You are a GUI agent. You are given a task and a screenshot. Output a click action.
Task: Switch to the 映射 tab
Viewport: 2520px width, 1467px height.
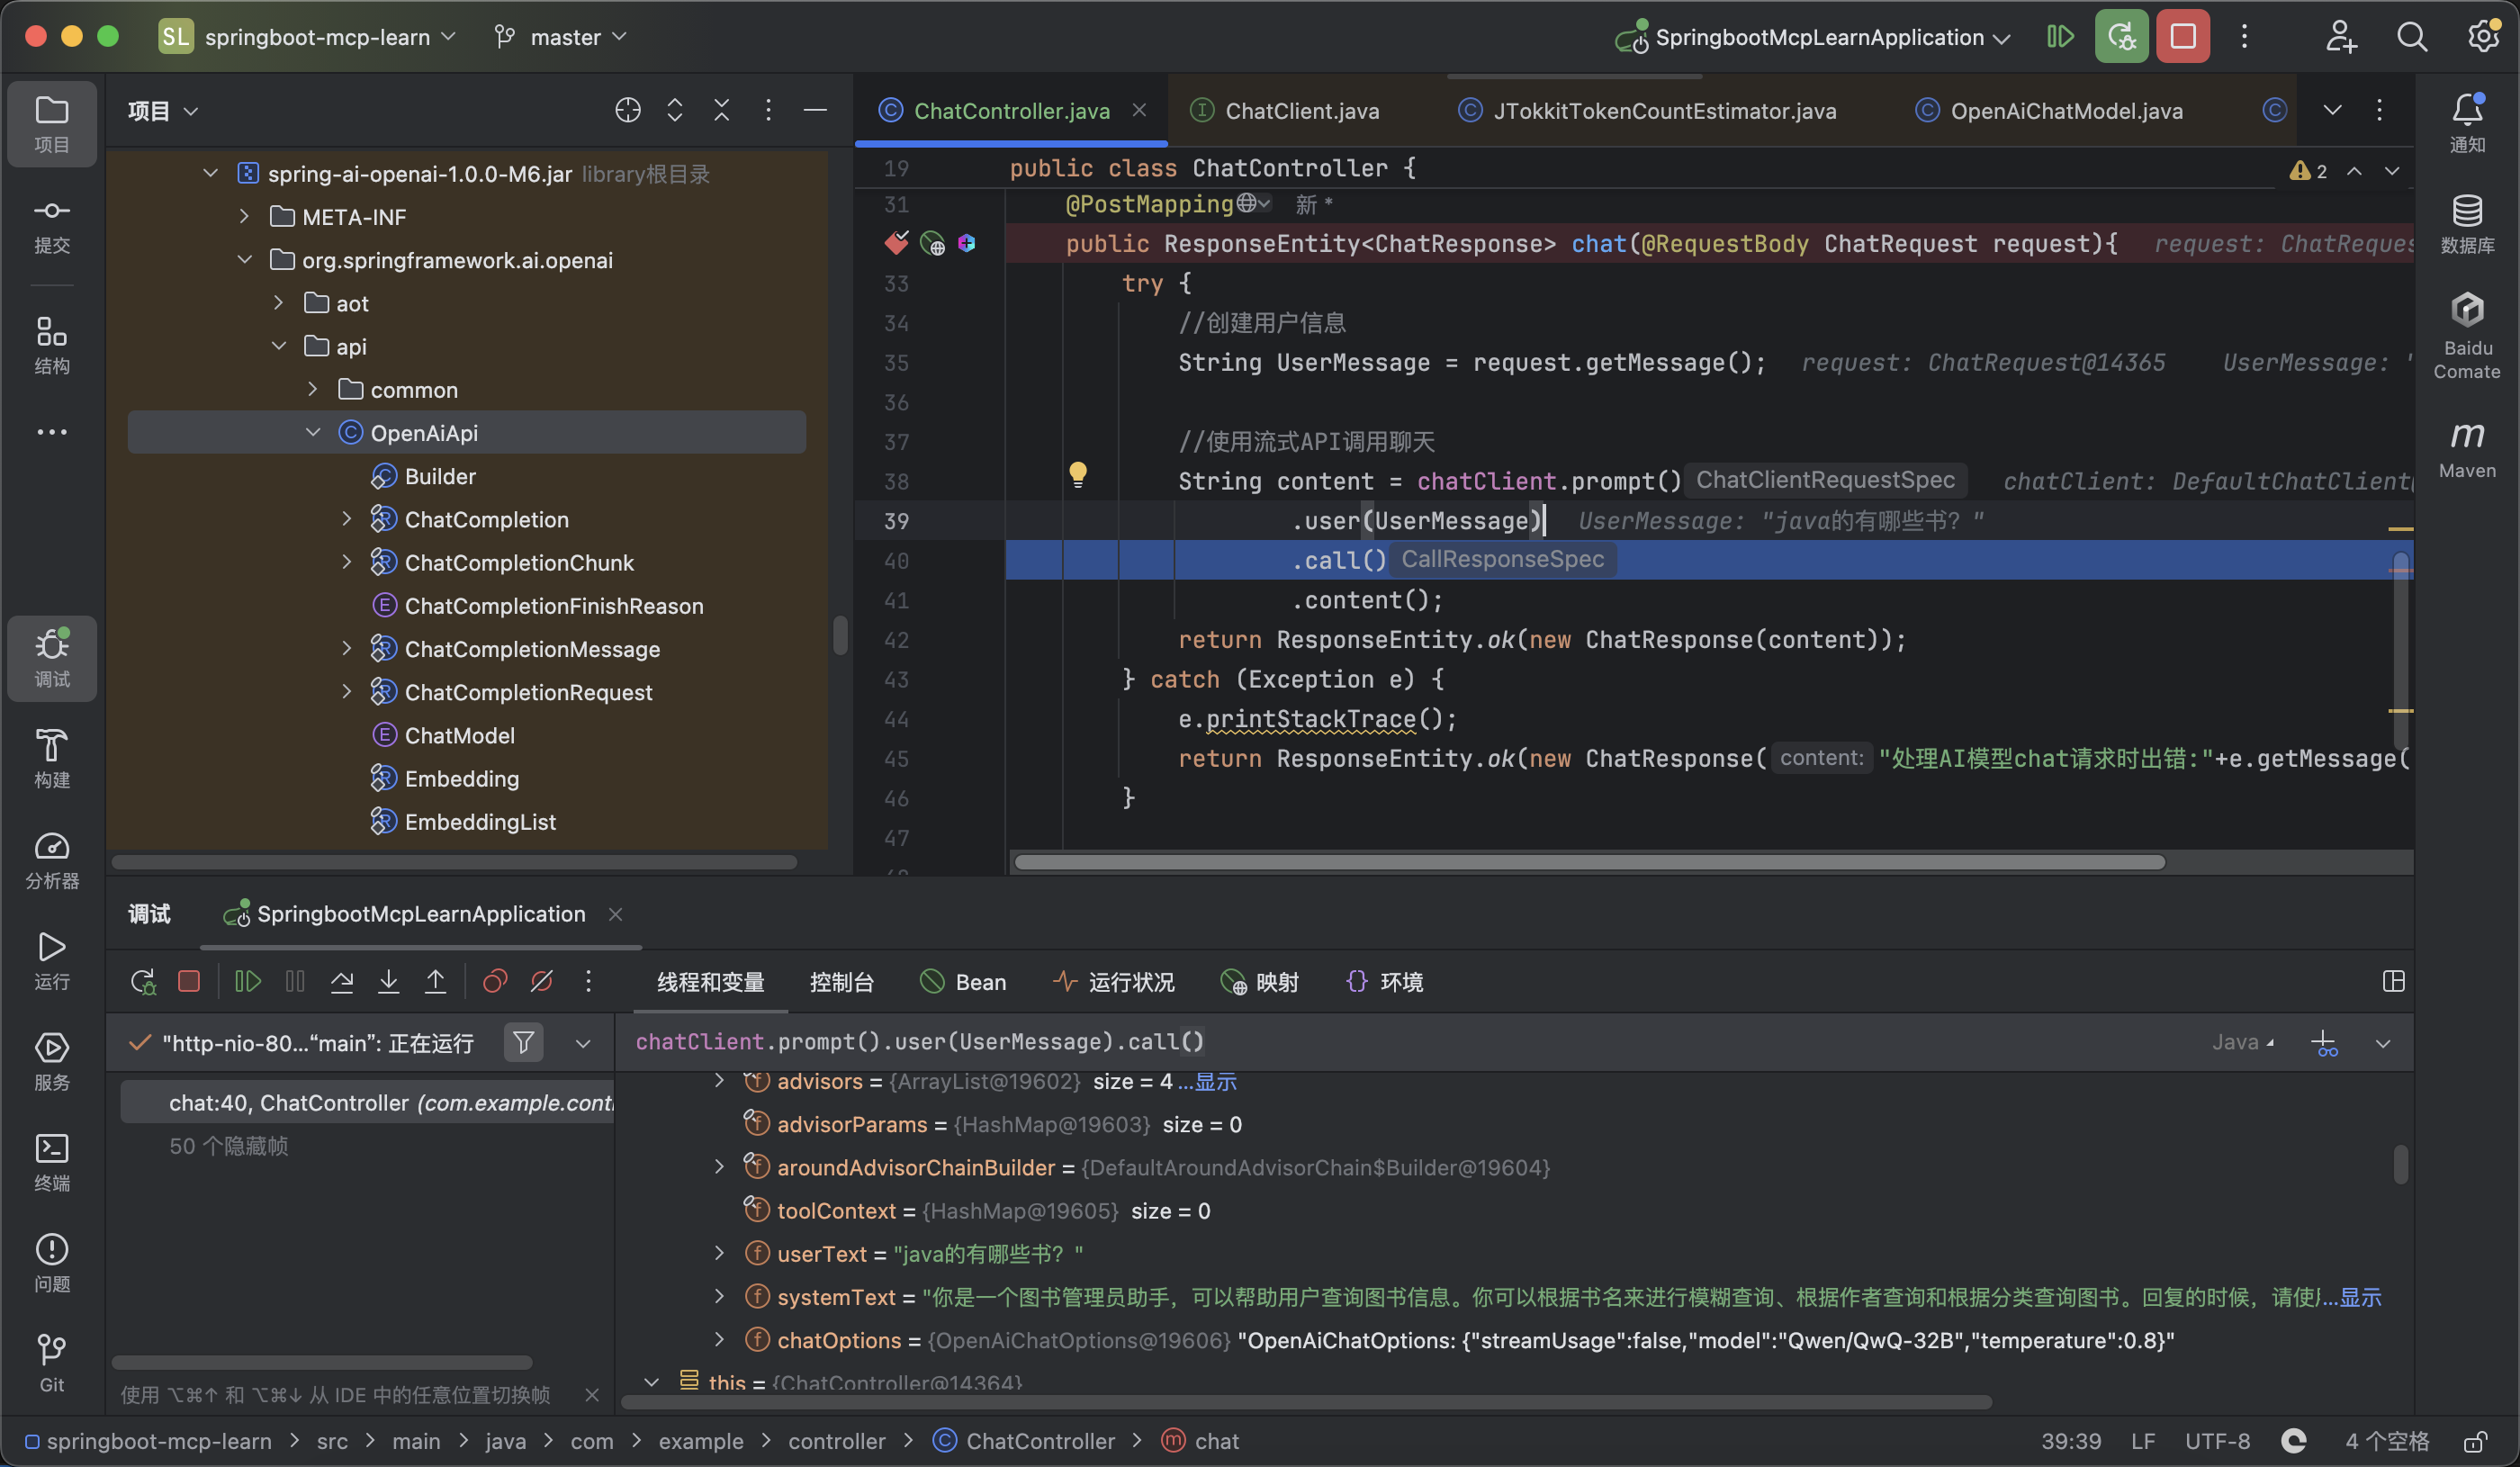coord(1260,982)
